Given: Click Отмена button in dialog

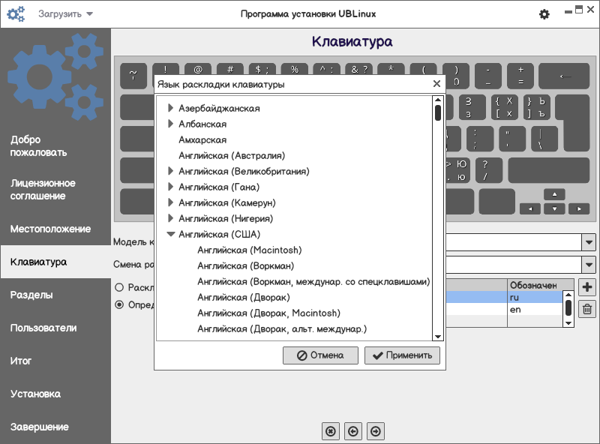Looking at the screenshot, I should [x=320, y=355].
